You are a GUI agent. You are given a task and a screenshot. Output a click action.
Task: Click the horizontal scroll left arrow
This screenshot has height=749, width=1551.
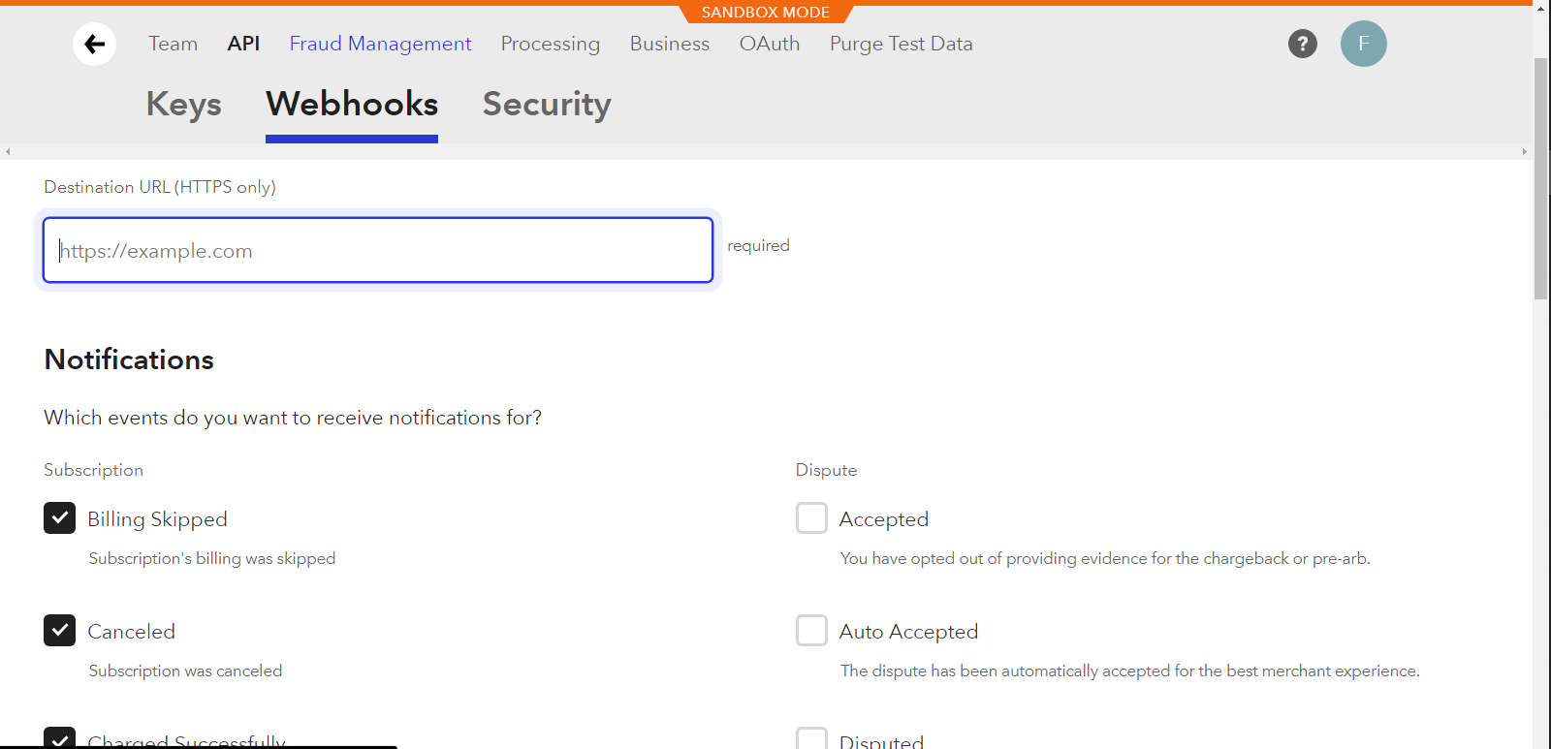[8, 152]
